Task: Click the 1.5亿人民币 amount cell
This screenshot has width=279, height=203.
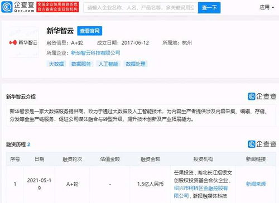Action: click(151, 184)
